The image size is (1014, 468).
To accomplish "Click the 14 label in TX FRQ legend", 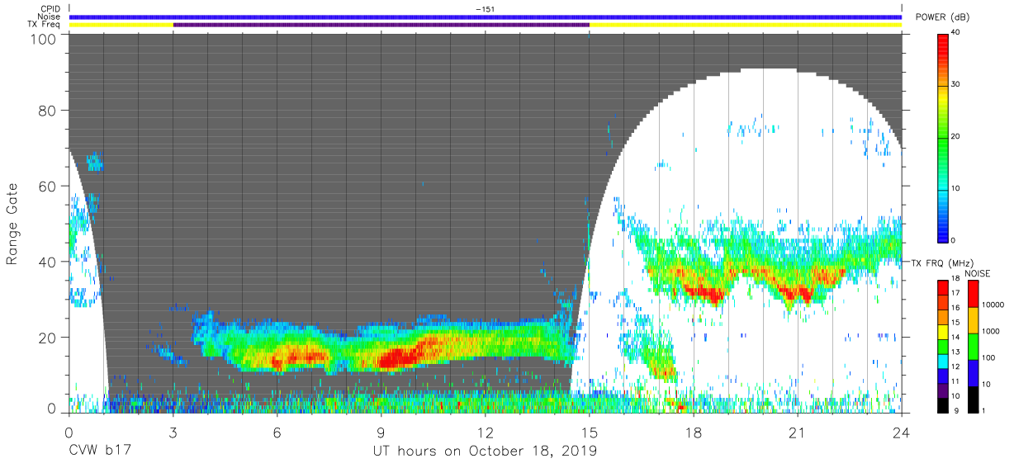I will [x=955, y=338].
